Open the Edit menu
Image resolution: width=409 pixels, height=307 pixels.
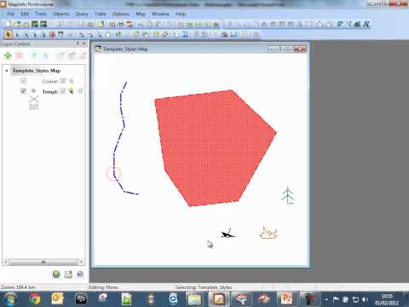(25, 14)
